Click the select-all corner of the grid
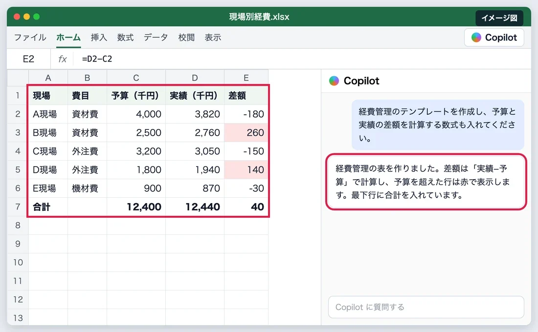This screenshot has height=332, width=538. (18, 78)
